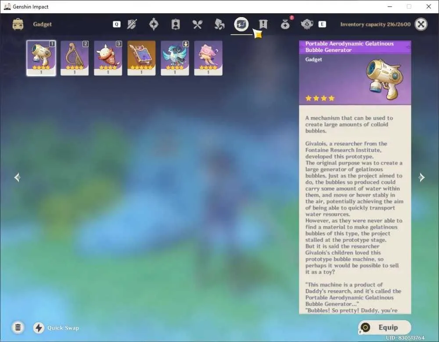Viewport: 439px width, 342px height.
Task: Switch to the Furnishings tab (teapot icon)
Action: point(307,24)
